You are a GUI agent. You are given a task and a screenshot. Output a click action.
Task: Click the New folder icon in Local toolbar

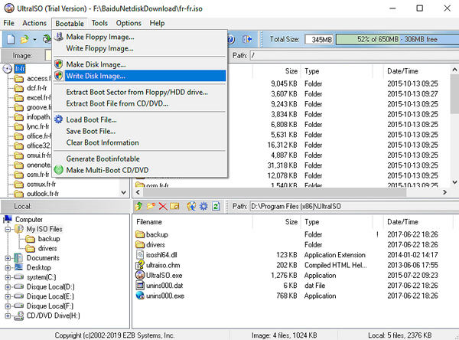tap(152, 206)
